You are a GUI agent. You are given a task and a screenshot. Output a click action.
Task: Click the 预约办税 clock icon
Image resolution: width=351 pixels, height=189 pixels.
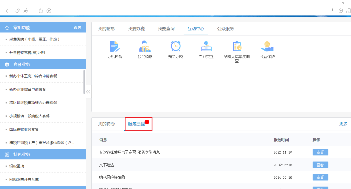pyautogui.click(x=175, y=46)
